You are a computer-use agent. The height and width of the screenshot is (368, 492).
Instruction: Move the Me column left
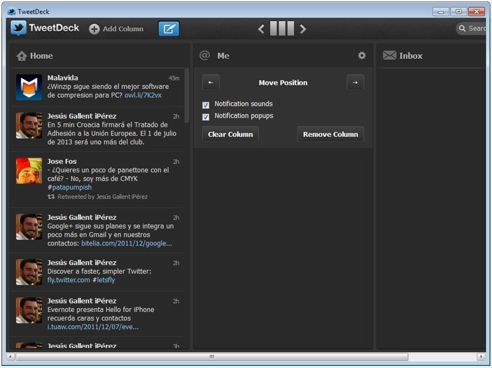(x=211, y=83)
